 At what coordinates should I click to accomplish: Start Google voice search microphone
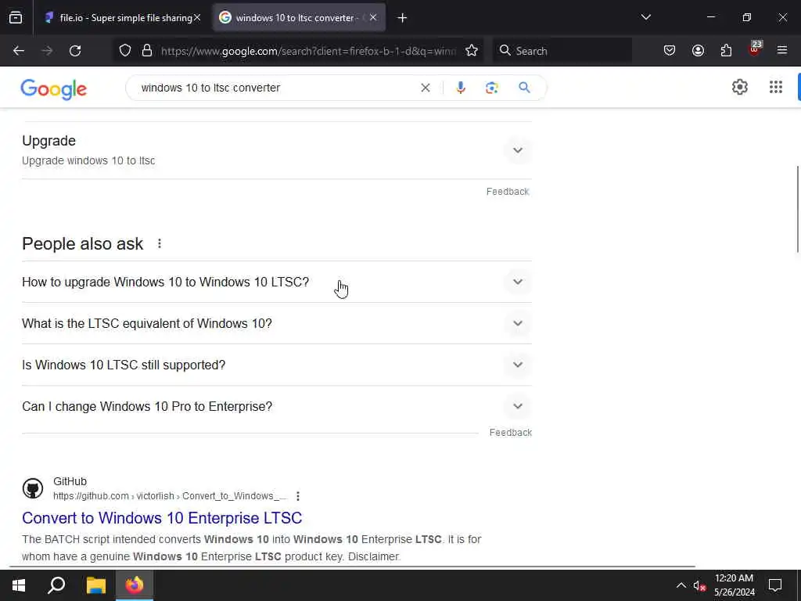tap(460, 88)
